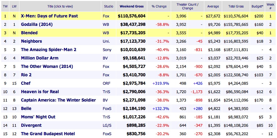Open X-Men: Days of Future Past title

(x=49, y=16)
